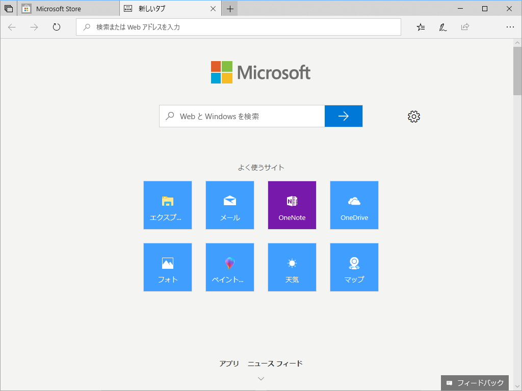Click the ニュース フィード link

point(275,364)
